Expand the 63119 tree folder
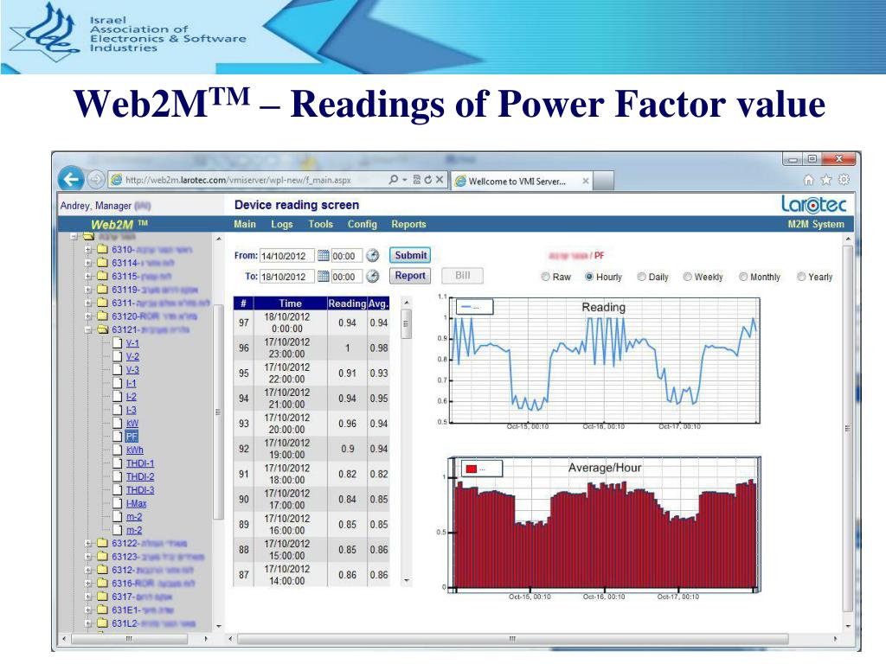Viewport: 886px width, 664px height. pos(88,290)
